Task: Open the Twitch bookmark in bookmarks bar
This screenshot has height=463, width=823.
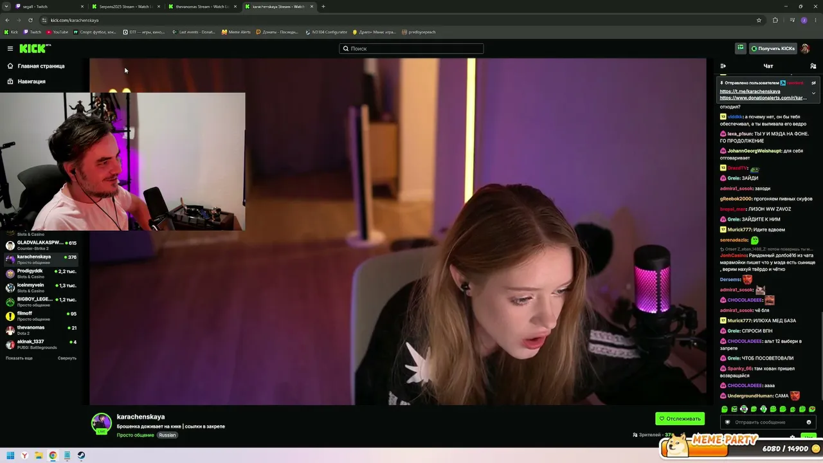Action: pyautogui.click(x=32, y=32)
